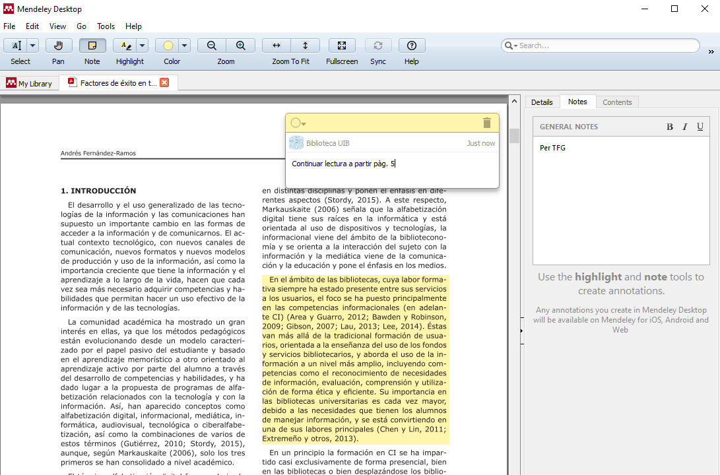720x475 pixels.
Task: Collapse the right side panel handle
Action: click(521, 331)
